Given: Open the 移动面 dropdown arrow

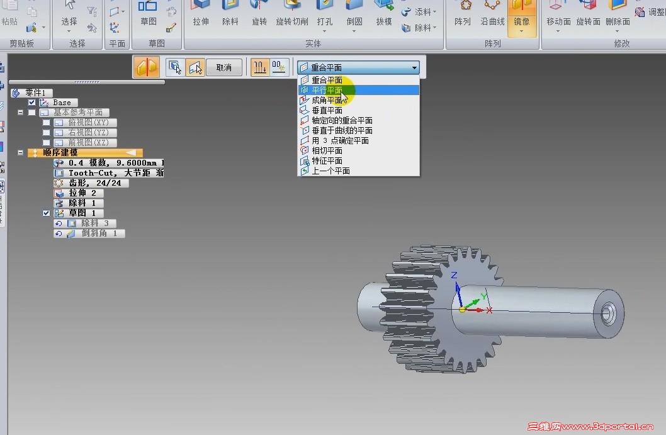Looking at the screenshot, I should click(558, 31).
